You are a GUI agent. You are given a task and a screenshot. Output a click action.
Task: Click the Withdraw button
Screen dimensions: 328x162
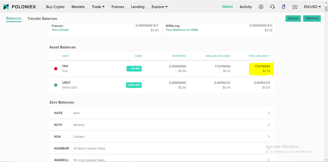tap(312, 18)
